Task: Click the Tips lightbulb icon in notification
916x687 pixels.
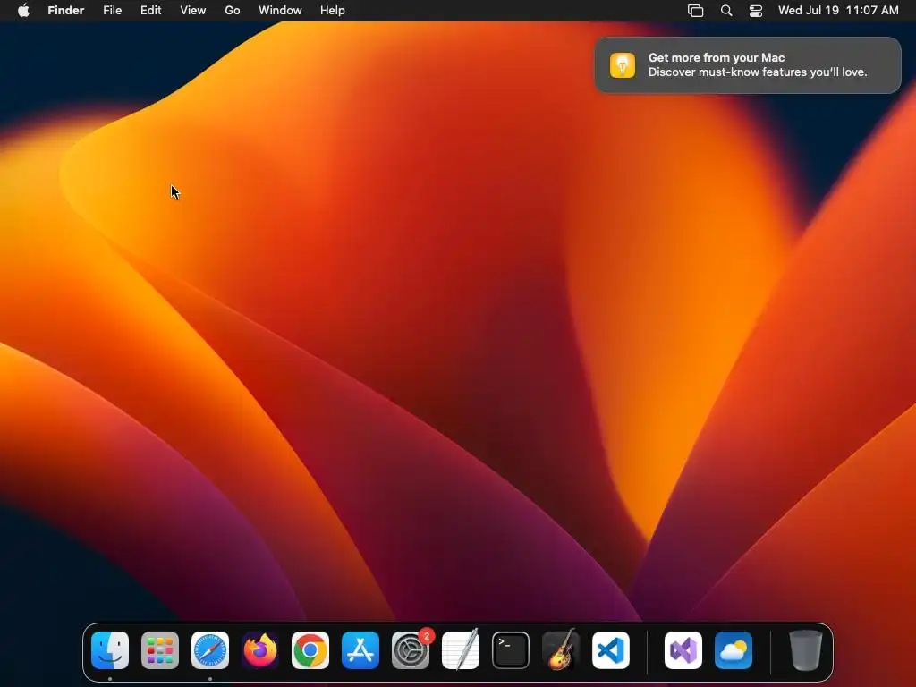Action: point(623,64)
